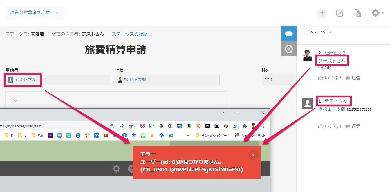Image resolution: width=390 pixels, height=192 pixels.
Task: Open 松田正太郎 link in 上長 field
Action: [x=135, y=79]
